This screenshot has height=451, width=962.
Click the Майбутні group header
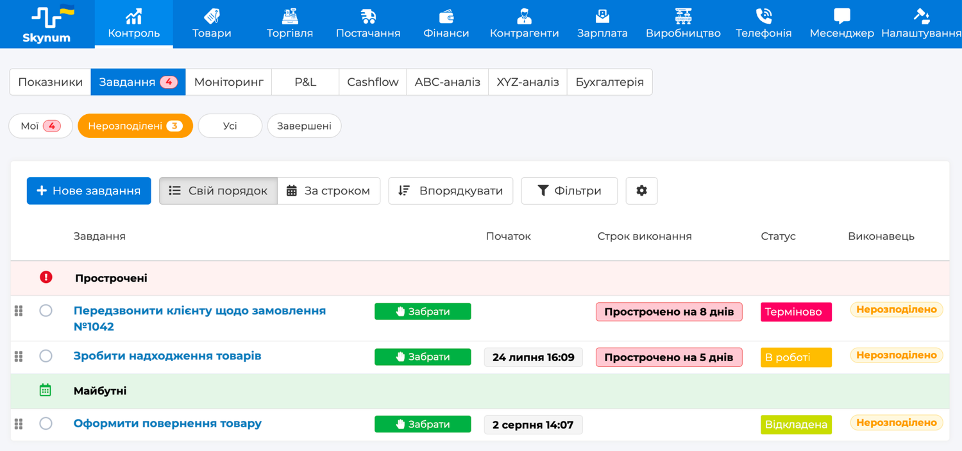(480, 391)
